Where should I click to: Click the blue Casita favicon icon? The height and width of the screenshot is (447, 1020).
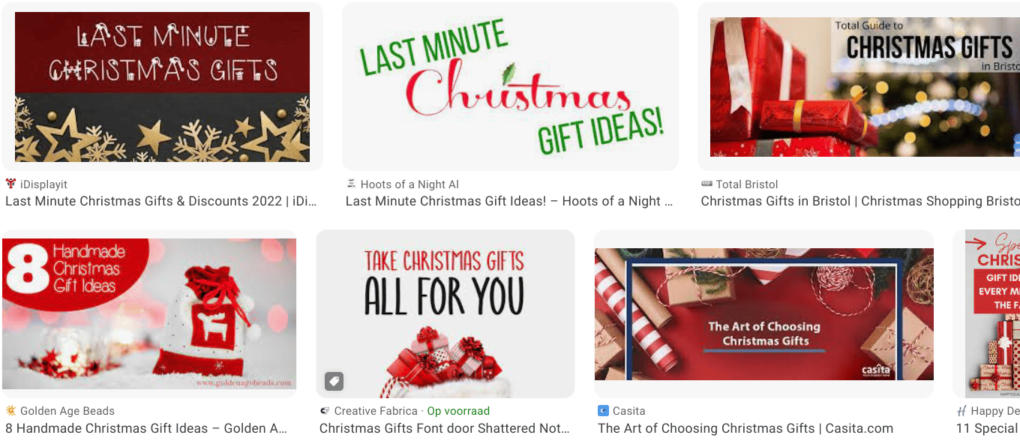pos(603,411)
